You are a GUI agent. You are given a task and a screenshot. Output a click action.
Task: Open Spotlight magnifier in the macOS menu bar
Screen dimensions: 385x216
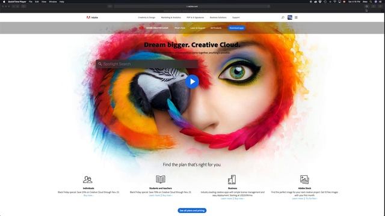pyautogui.click(x=371, y=2)
